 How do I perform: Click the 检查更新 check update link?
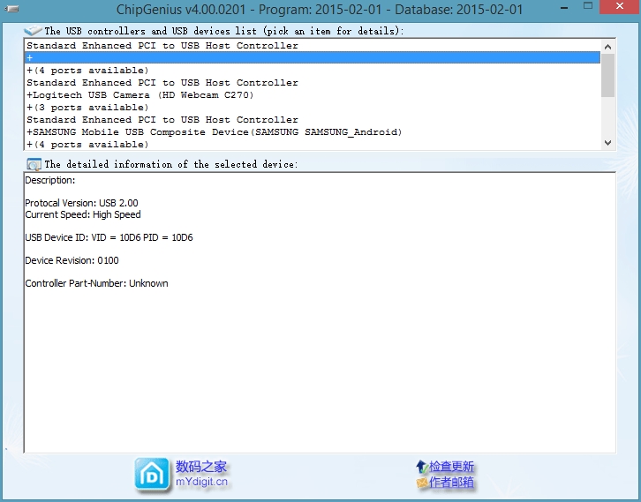tap(452, 467)
